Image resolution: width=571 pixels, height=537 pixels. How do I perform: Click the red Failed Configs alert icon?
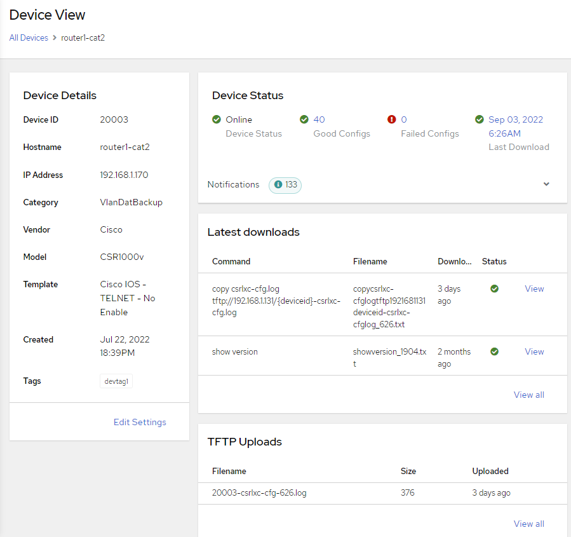click(391, 119)
